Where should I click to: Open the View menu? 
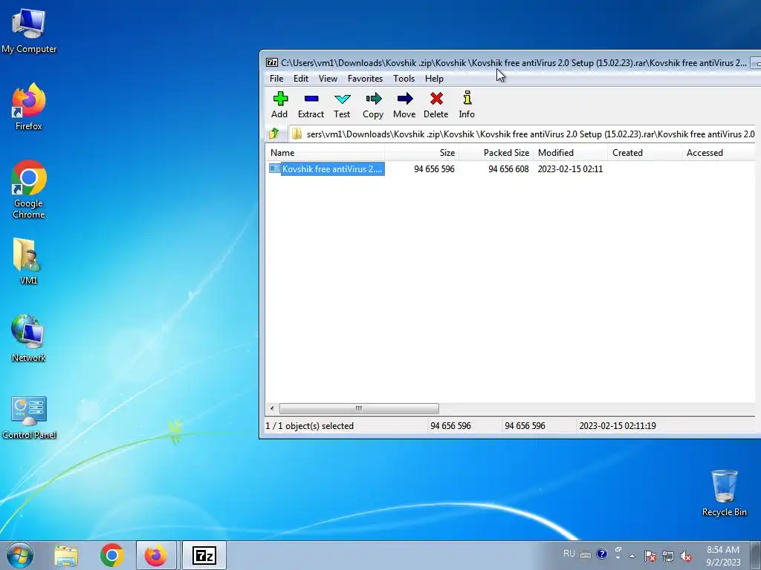click(328, 79)
